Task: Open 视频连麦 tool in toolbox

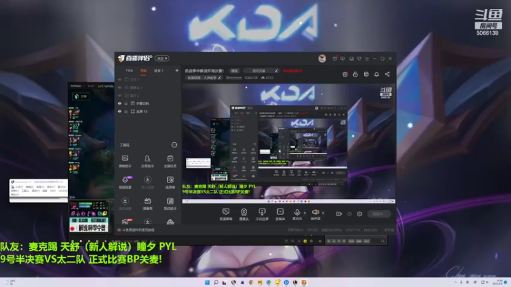Action: (125, 182)
